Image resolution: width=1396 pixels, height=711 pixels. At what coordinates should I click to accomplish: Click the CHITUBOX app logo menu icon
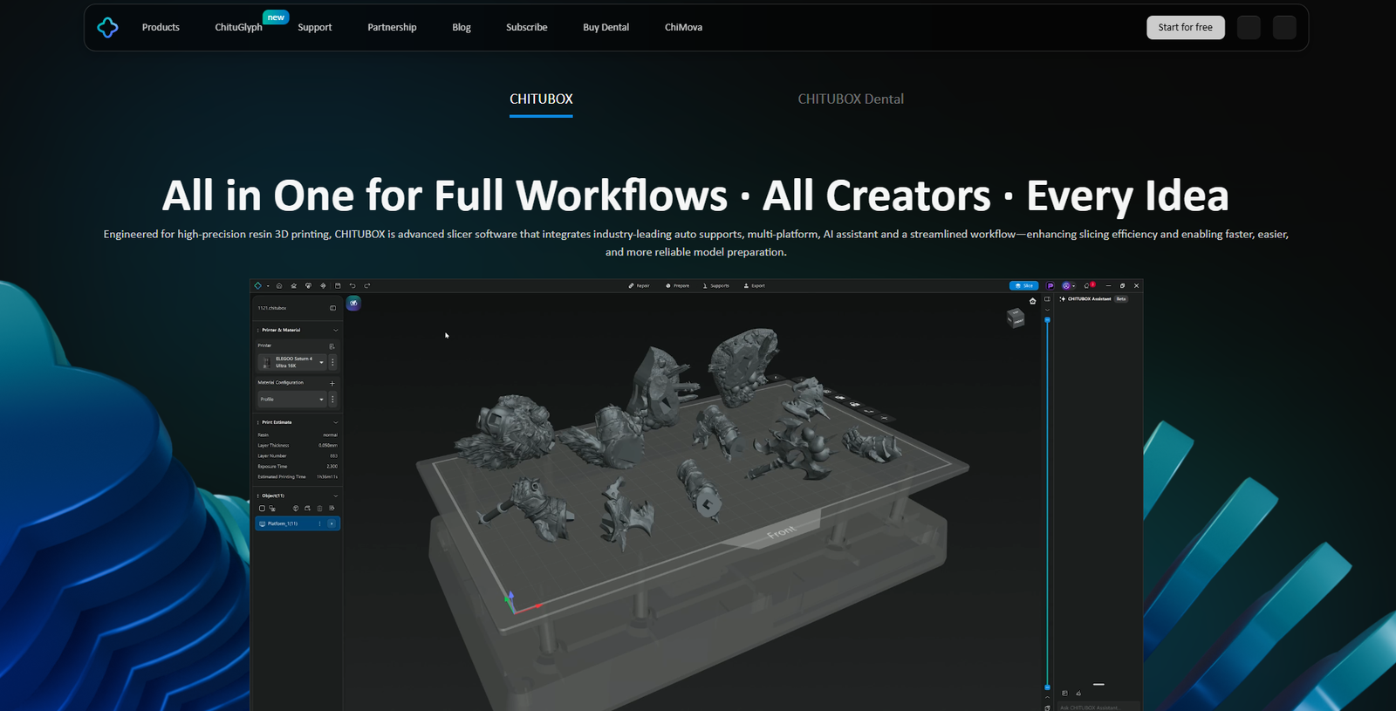[257, 285]
